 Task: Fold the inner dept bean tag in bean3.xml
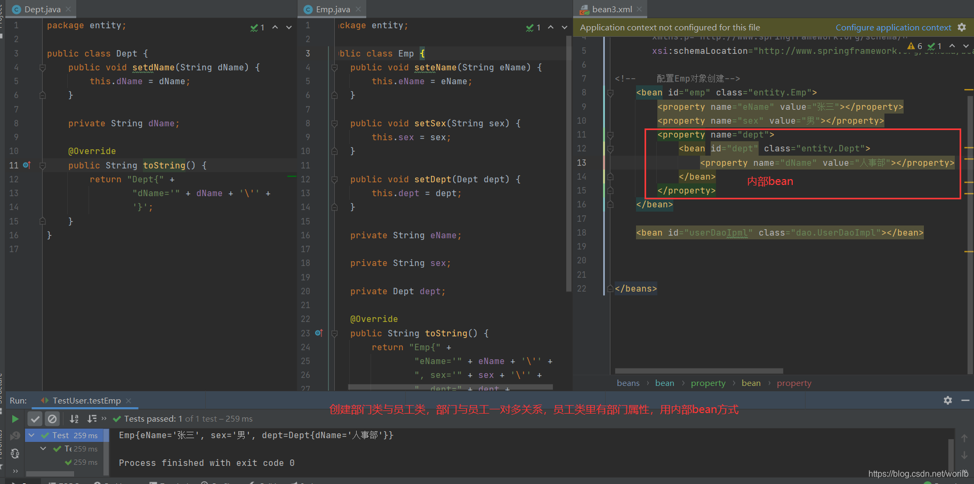(610, 149)
